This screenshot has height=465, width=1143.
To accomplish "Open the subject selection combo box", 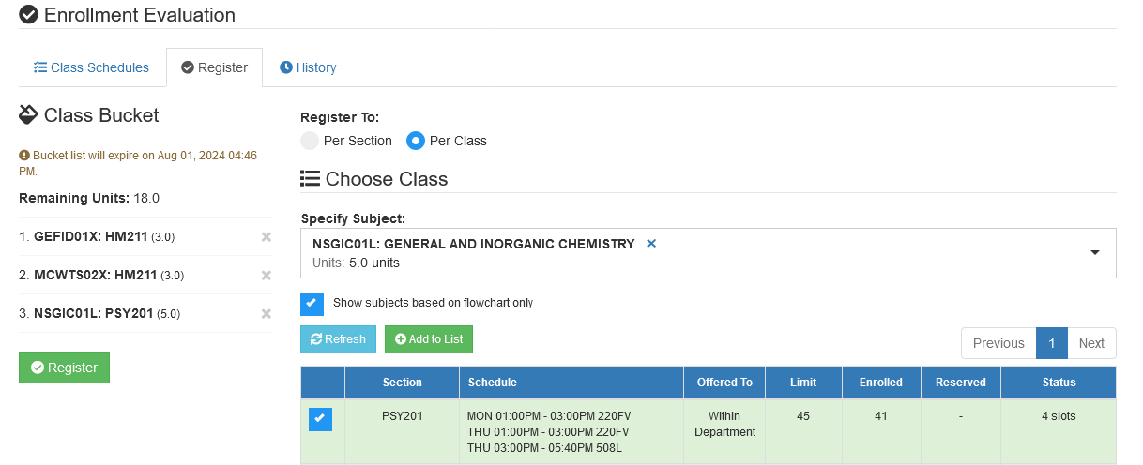I will (x=709, y=253).
